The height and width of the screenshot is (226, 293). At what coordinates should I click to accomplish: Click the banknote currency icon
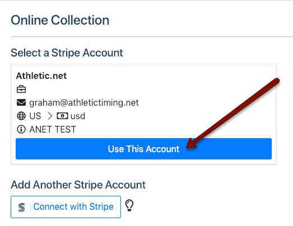tap(62, 116)
